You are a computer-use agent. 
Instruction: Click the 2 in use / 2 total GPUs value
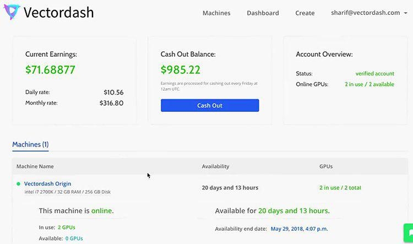pyautogui.click(x=340, y=188)
